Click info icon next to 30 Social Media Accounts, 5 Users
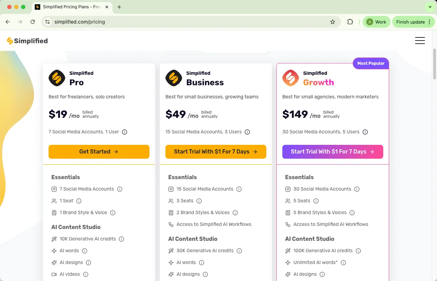Image resolution: width=437 pixels, height=281 pixels. tap(365, 132)
